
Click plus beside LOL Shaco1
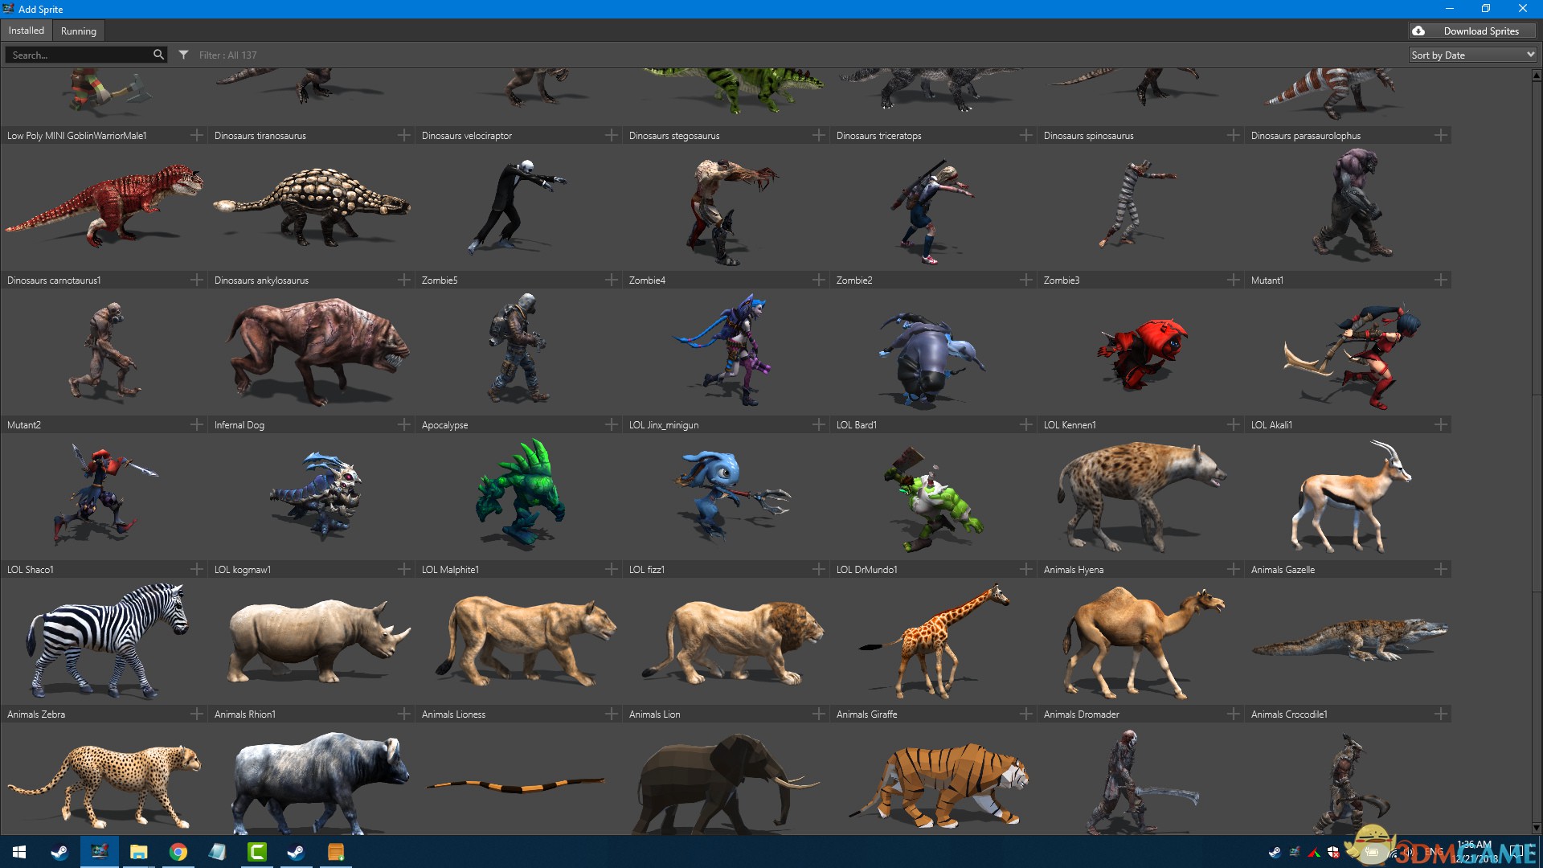[197, 569]
